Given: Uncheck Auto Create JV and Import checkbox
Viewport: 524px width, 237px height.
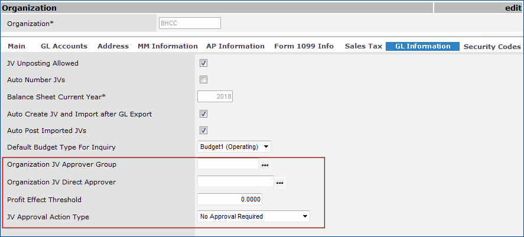Looking at the screenshot, I should [203, 114].
